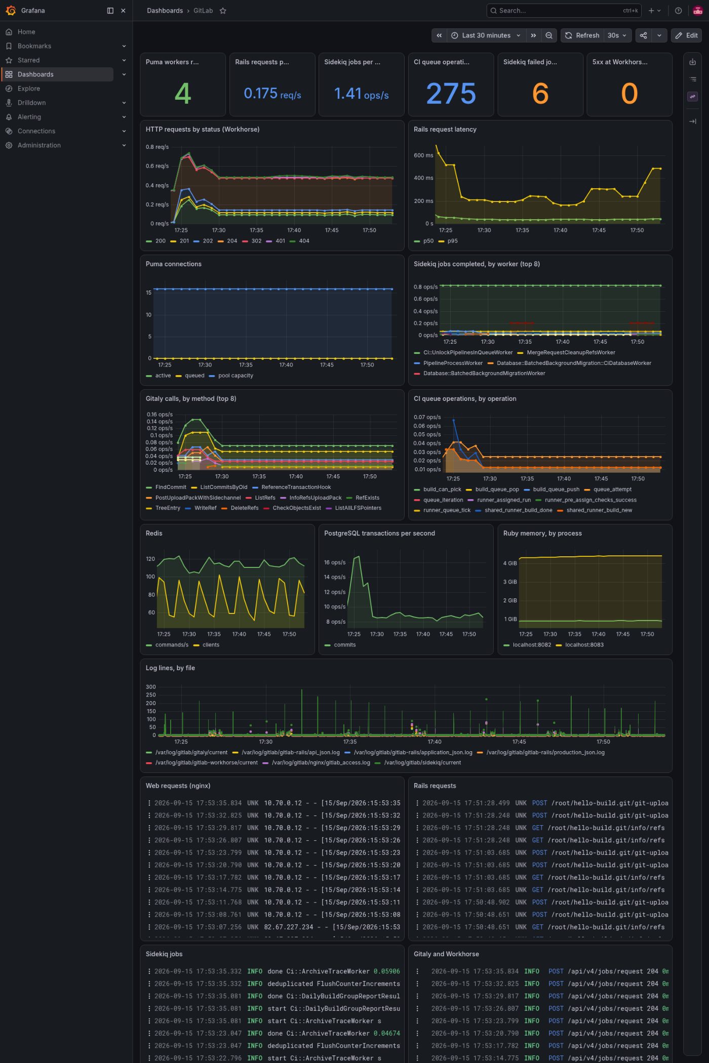Click the Administration gear icon

(9, 145)
